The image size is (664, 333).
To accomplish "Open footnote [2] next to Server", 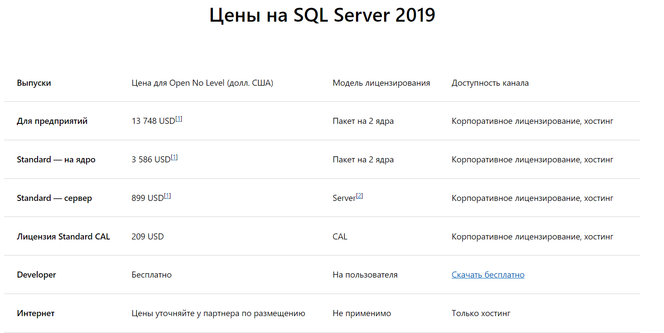I will 359,196.
